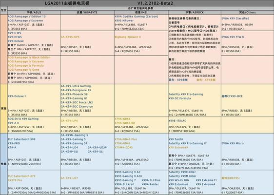Click 'GA-X99-SOC Champion' text
This screenshot has height=195, width=274.
tap(77, 106)
